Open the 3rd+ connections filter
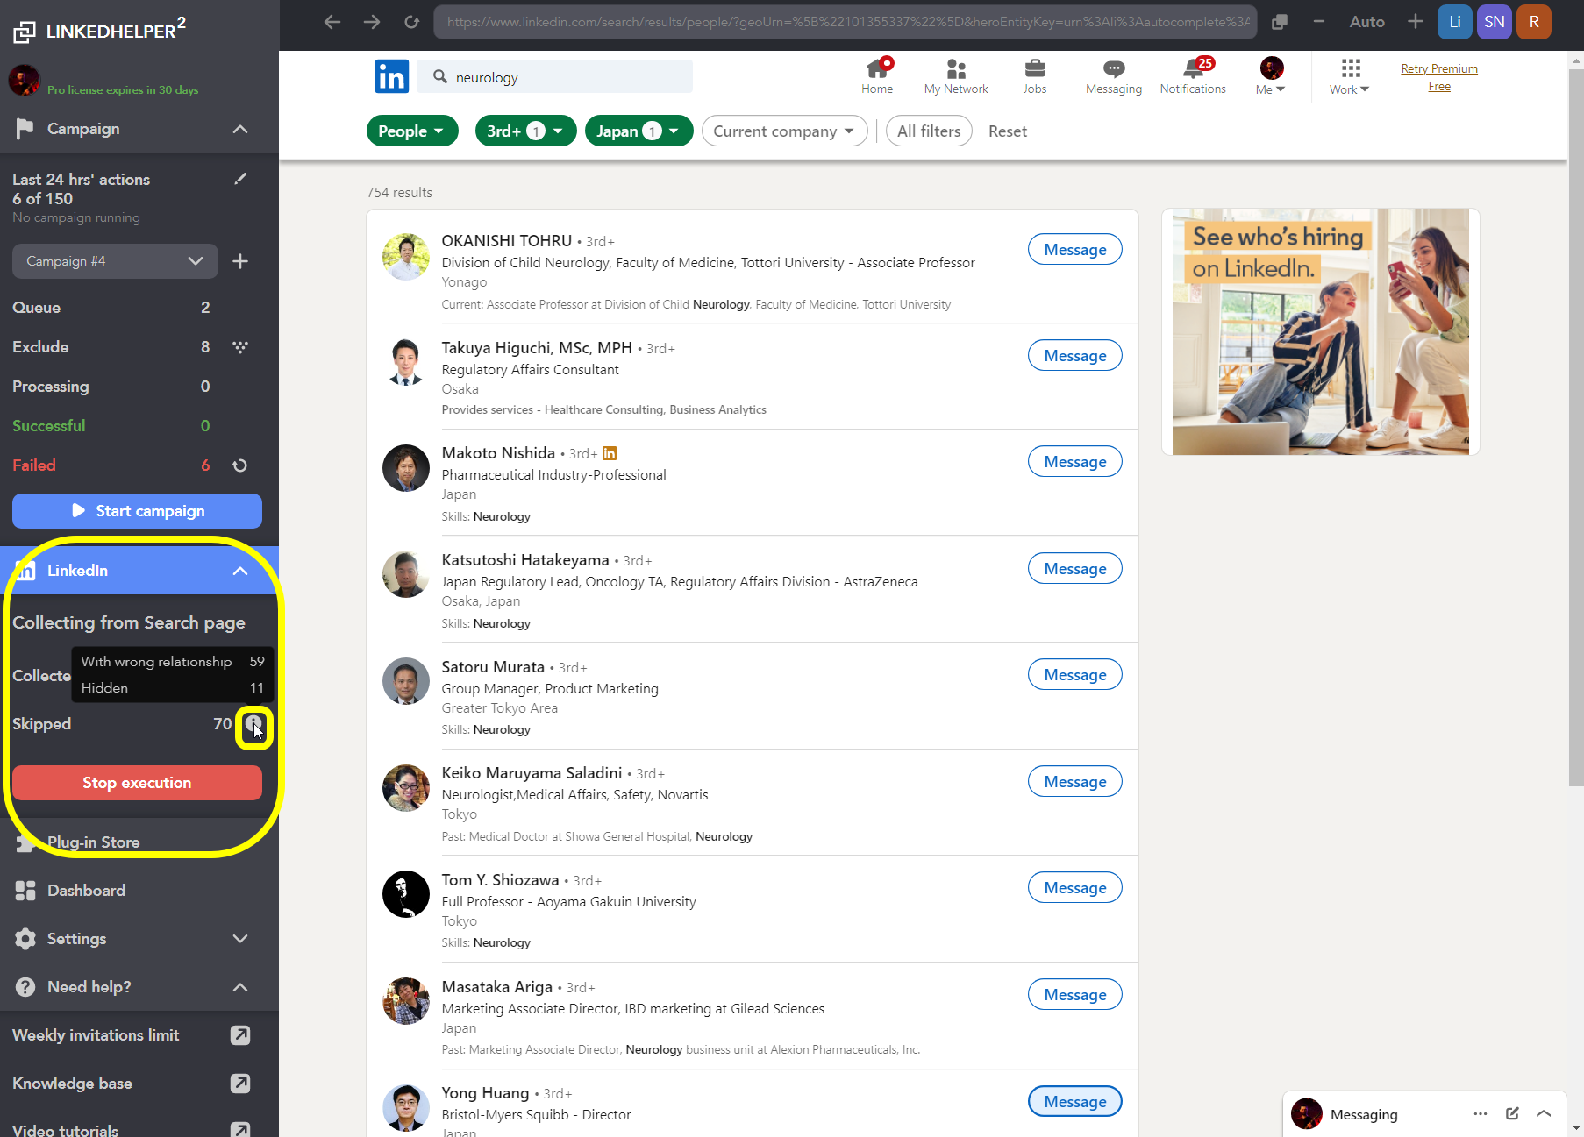Screen dimensions: 1584x1137 525,131
